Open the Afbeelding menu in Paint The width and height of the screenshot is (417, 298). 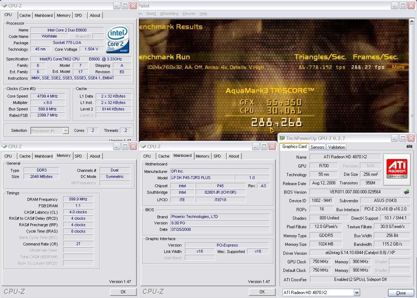click(169, 14)
